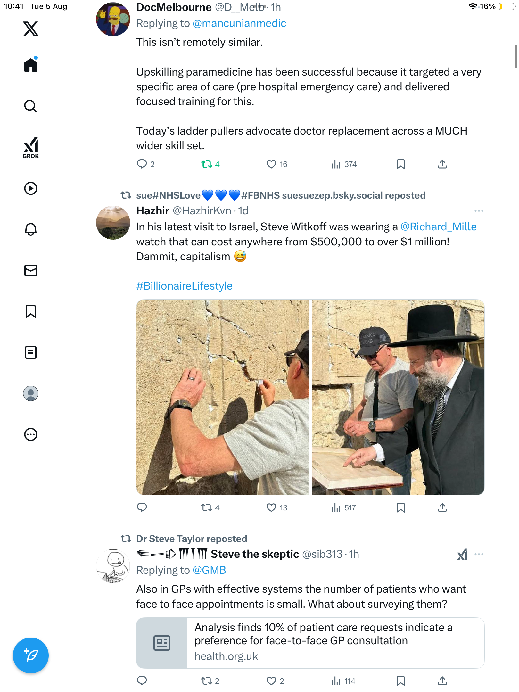Open the #BillionaireLifestyle hashtag
519x692 pixels.
184,286
